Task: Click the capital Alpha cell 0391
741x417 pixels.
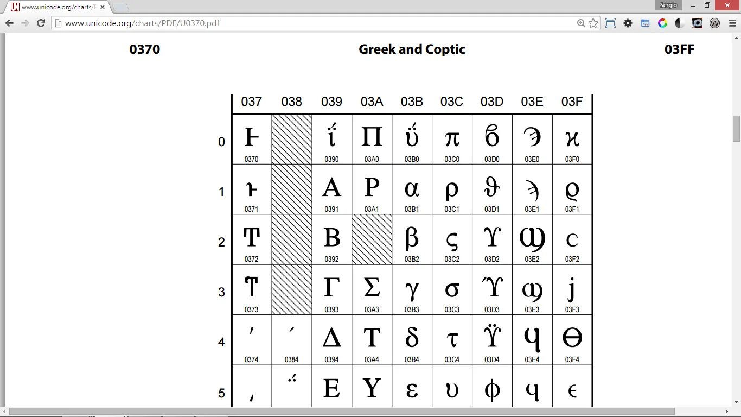Action: [x=332, y=189]
